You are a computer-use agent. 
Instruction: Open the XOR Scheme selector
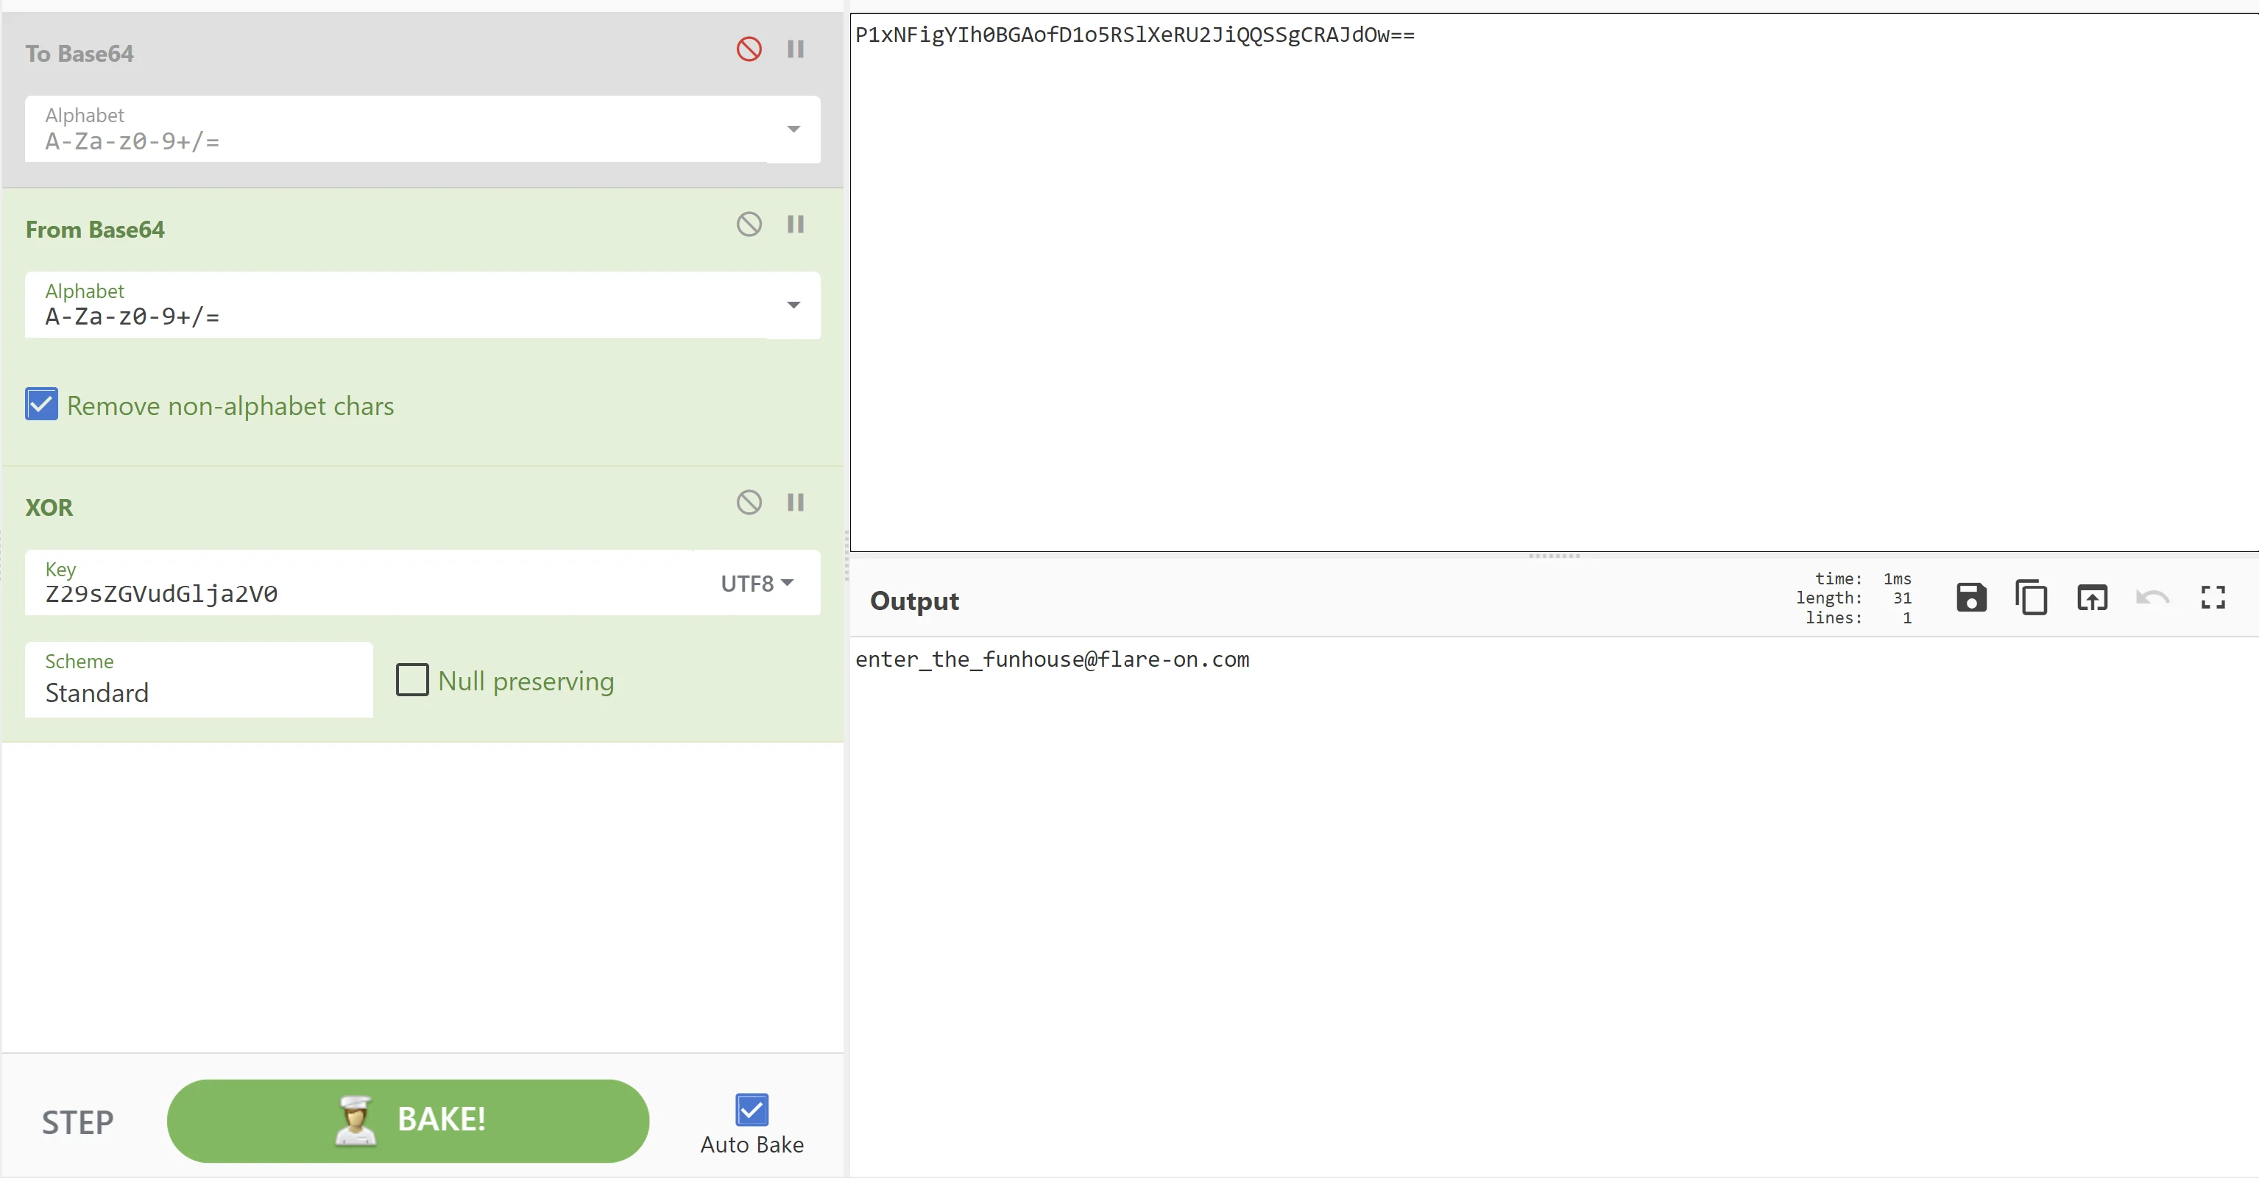(x=199, y=679)
